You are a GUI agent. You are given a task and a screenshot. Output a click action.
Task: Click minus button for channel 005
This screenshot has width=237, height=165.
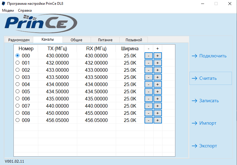(x=149, y=91)
